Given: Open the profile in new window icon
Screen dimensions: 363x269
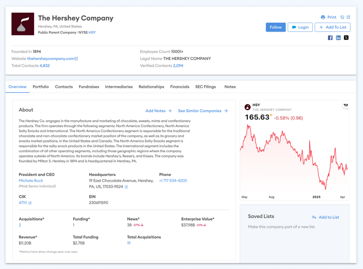Looking at the screenshot, I should click(348, 17).
